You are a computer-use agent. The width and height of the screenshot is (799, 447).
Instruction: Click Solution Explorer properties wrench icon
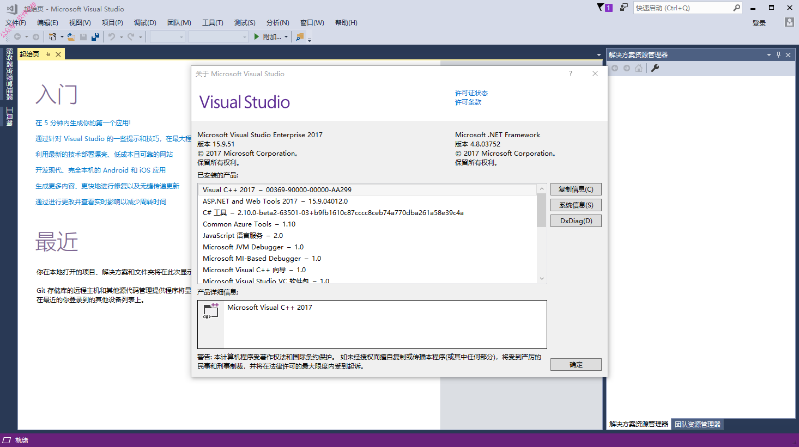click(655, 68)
